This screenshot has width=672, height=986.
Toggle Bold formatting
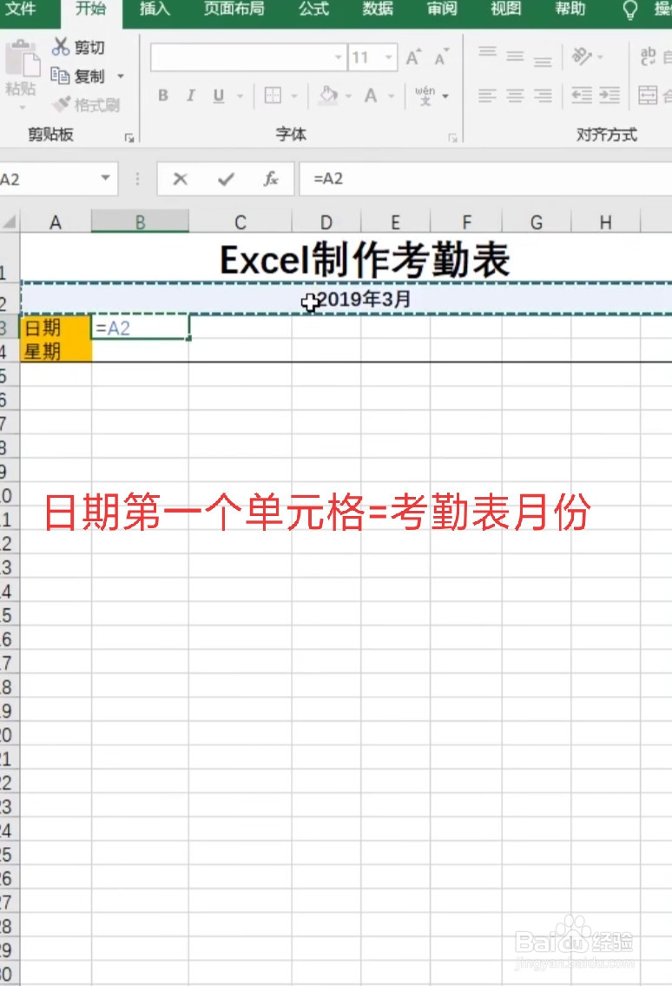click(163, 96)
